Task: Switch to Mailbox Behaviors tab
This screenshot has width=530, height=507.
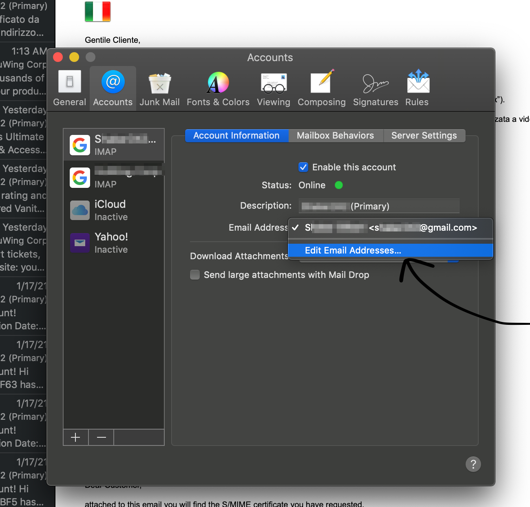Action: [336, 136]
